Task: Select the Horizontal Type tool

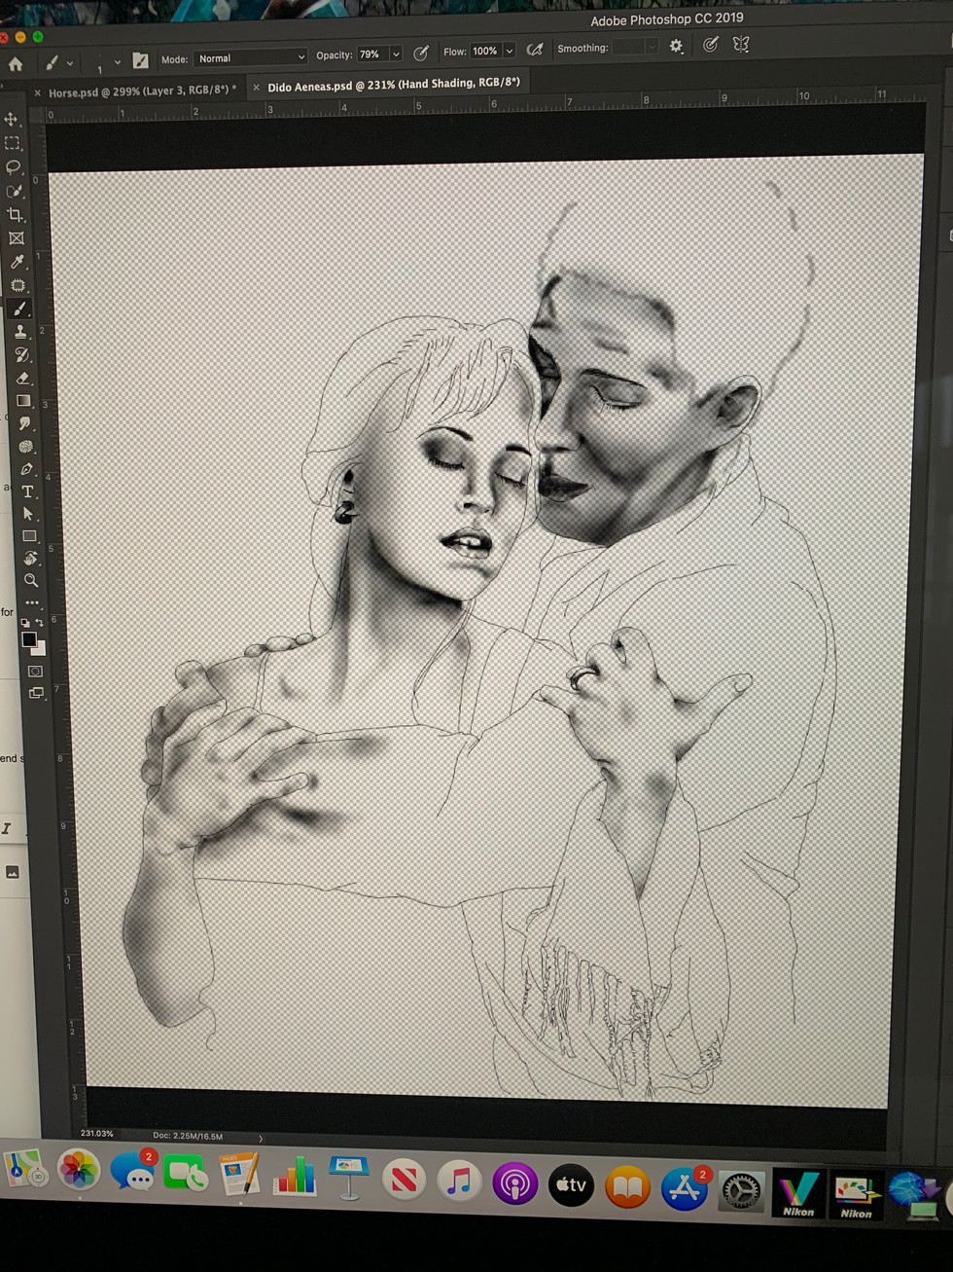Action: 27,491
